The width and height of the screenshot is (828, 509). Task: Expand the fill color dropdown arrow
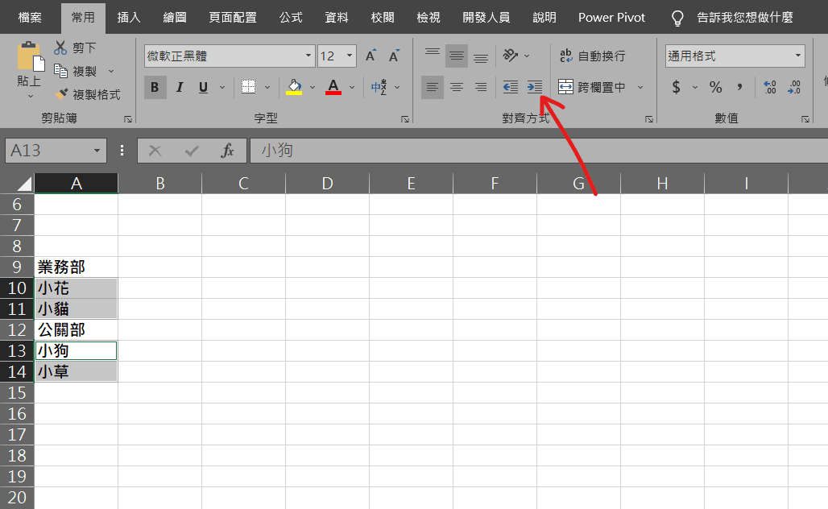pos(313,87)
